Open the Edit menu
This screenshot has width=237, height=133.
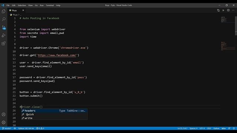pyautogui.click(x=14, y=5)
